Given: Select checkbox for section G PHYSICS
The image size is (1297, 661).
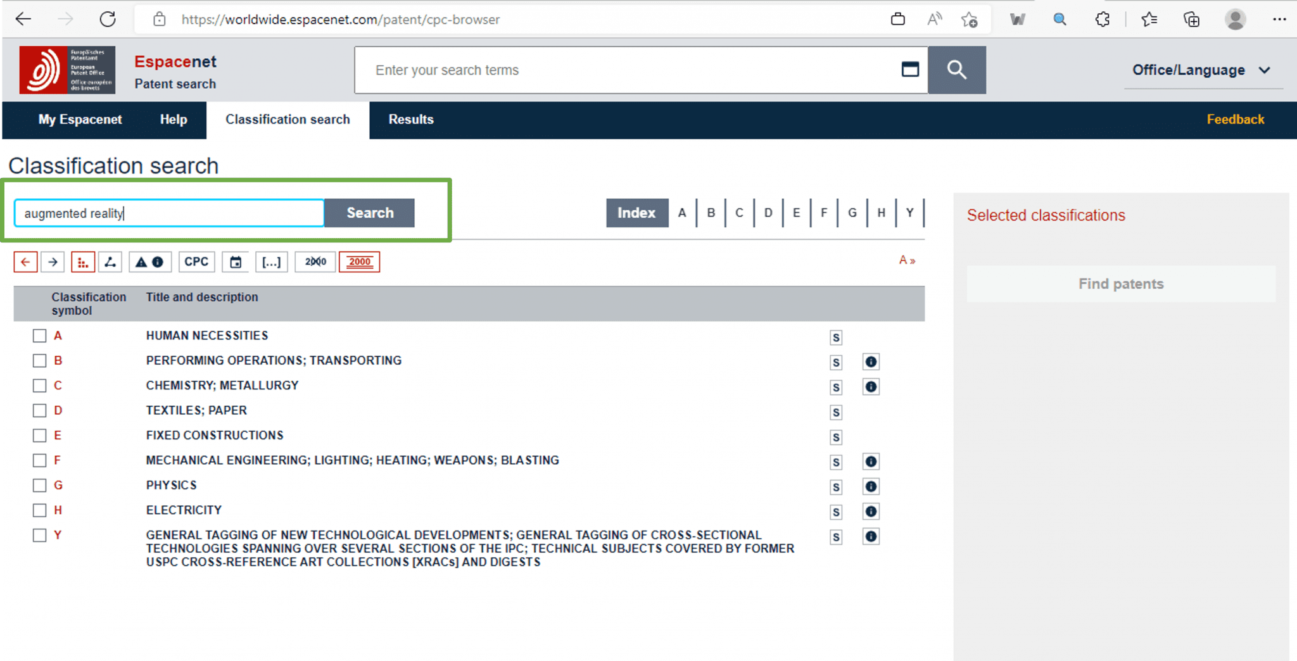Looking at the screenshot, I should pyautogui.click(x=40, y=486).
